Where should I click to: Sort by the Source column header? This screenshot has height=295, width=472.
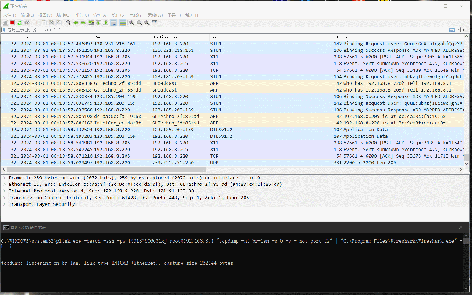[x=122, y=37]
